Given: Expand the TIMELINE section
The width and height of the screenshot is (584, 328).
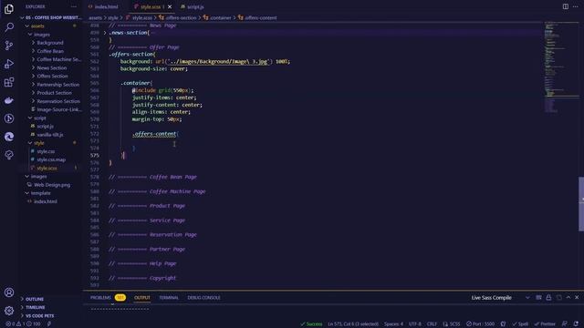Looking at the screenshot, I should 35,307.
